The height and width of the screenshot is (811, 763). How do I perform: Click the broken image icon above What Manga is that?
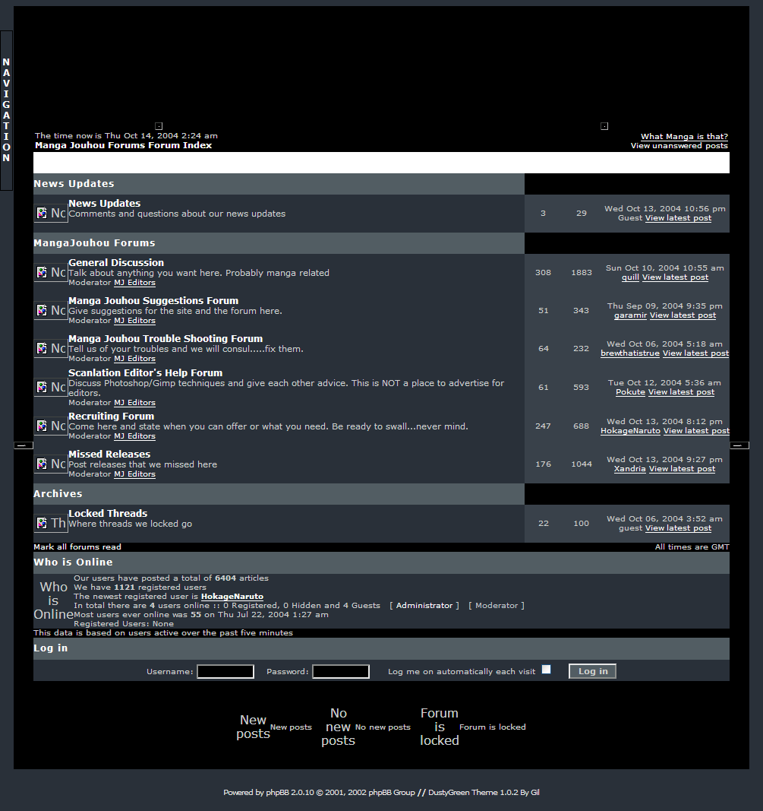pyautogui.click(x=604, y=126)
